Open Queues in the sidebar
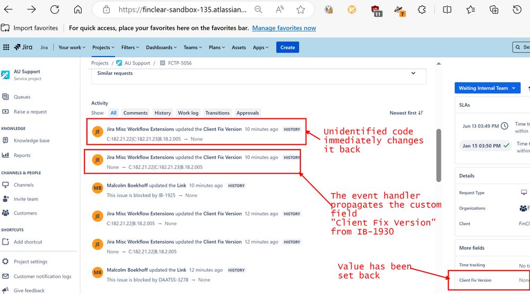This screenshot has height=294, width=530. click(22, 97)
